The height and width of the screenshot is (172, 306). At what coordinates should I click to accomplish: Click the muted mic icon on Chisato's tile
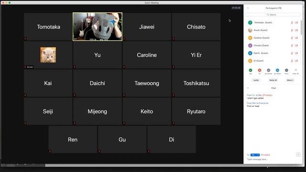(173, 39)
